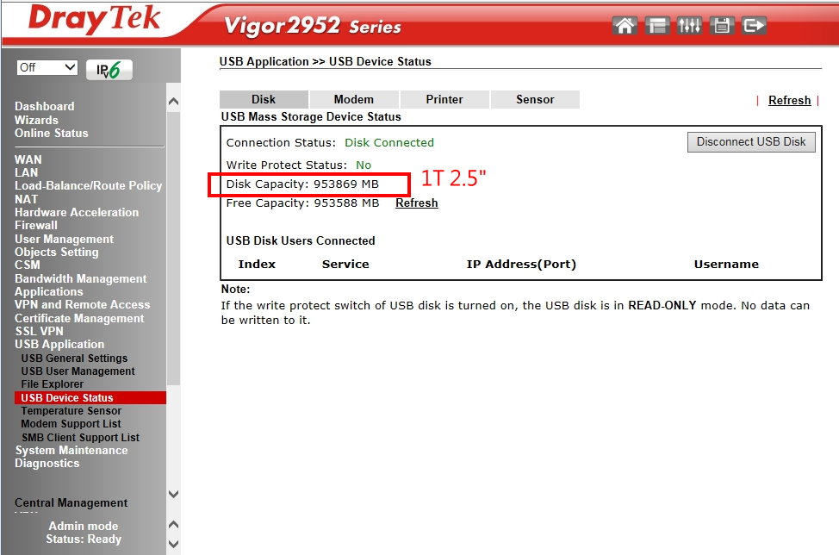Open the menu list icon in header
The height and width of the screenshot is (555, 839).
657,25
